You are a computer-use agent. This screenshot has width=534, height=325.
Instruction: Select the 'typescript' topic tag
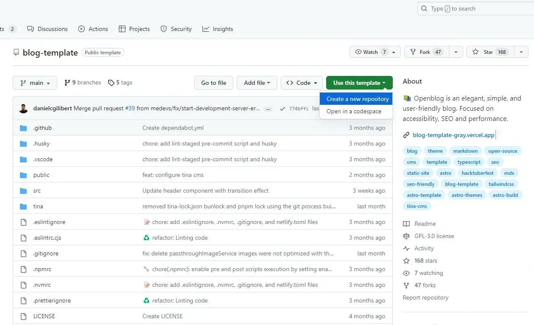tap(469, 162)
